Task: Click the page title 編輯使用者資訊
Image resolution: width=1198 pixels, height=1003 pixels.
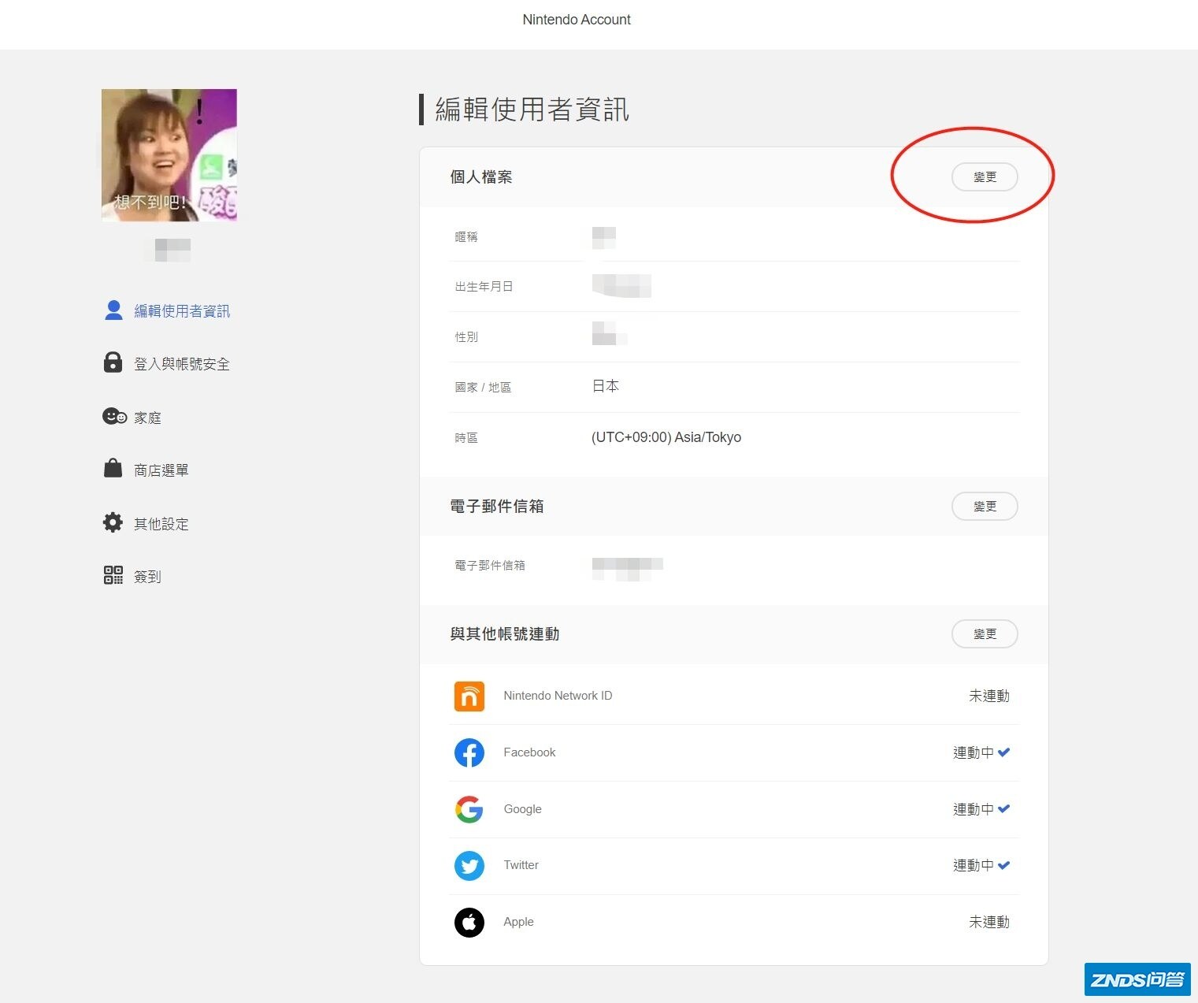Action: click(x=532, y=109)
